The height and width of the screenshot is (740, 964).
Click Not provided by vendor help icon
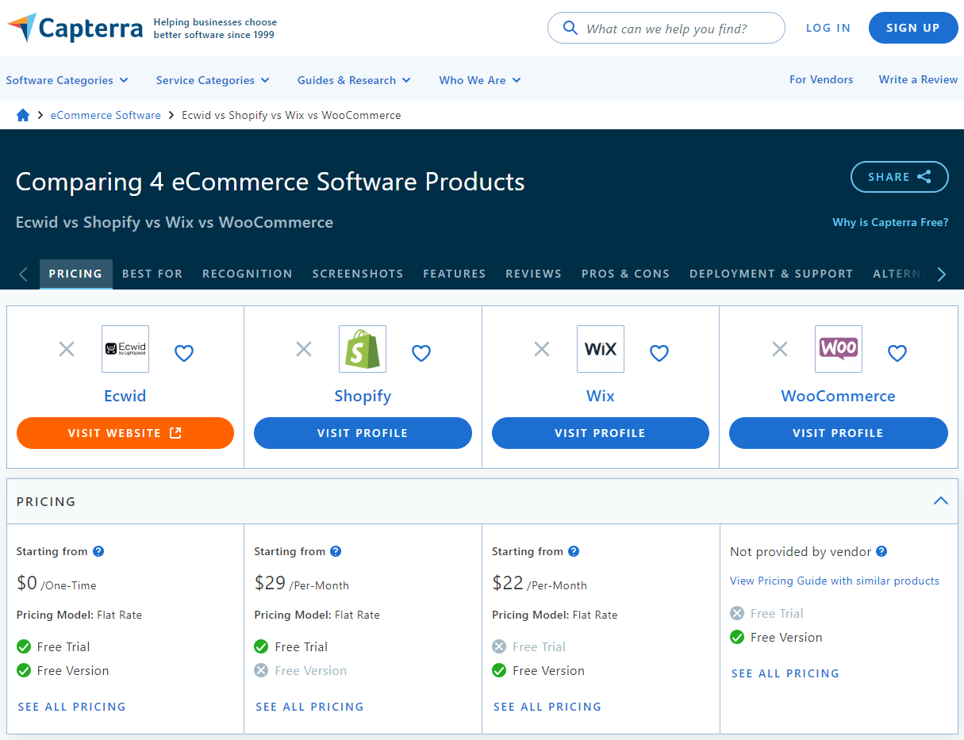pyautogui.click(x=881, y=551)
